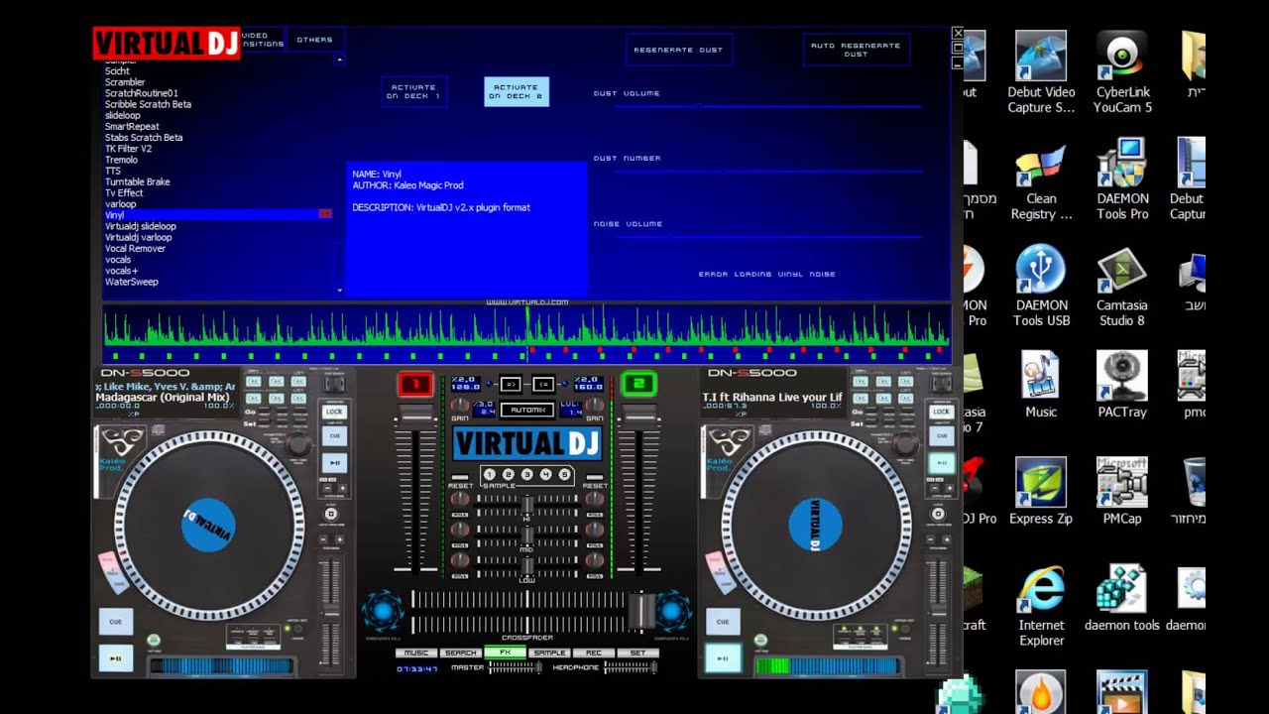Select Vocal Remover in effects list

pos(135,249)
